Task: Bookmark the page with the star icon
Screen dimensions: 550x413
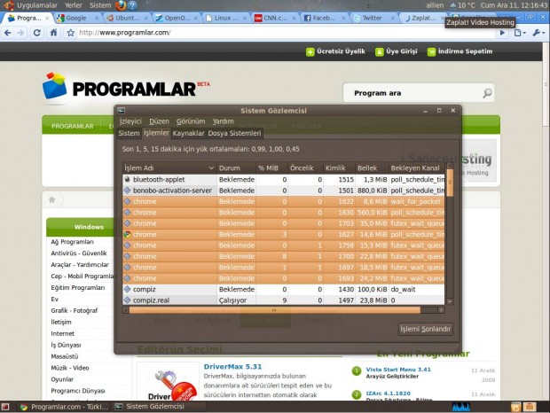Action: 70,33
